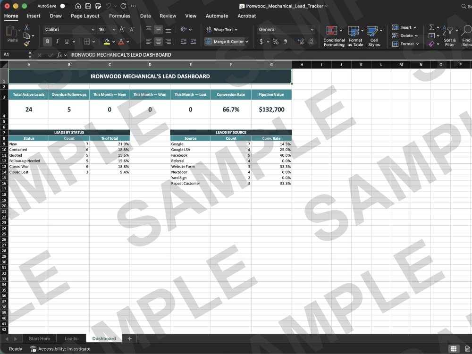Click the Redo icon in title bar
472x354 pixels.
pyautogui.click(x=123, y=6)
